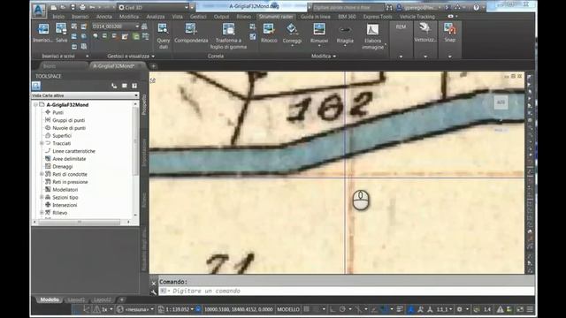The image size is (566, 318).
Task: Open the Rimuovi tool
Action: pos(319,34)
